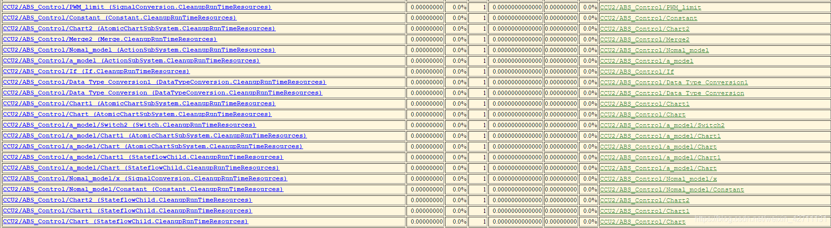Follow green a_model/Chart link in StateflowChild row
831x228 pixels.
click(658, 169)
